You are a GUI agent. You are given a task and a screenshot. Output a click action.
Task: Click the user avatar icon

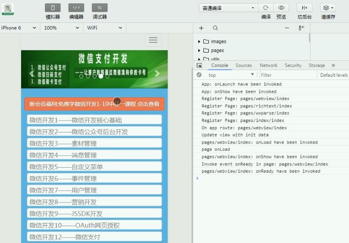tap(8, 10)
